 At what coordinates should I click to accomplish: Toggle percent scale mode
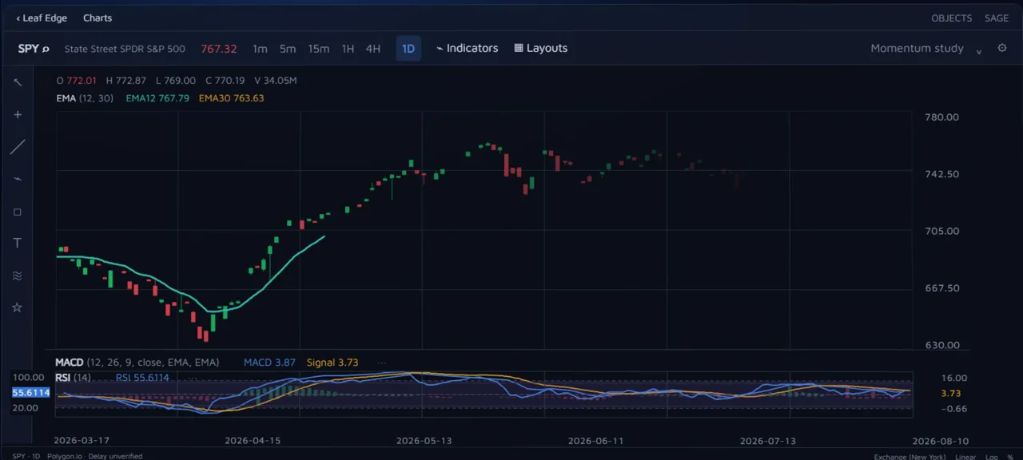click(1010, 457)
